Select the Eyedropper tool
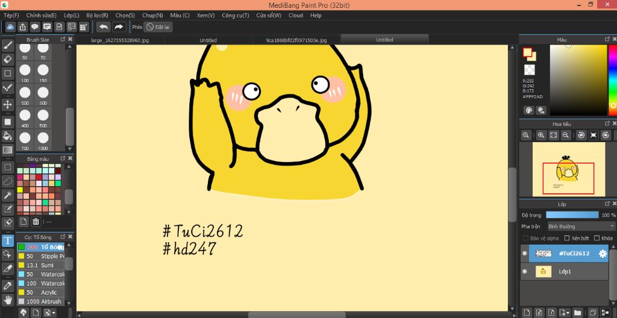Screen dimensions: 617x318 pyautogui.click(x=7, y=285)
